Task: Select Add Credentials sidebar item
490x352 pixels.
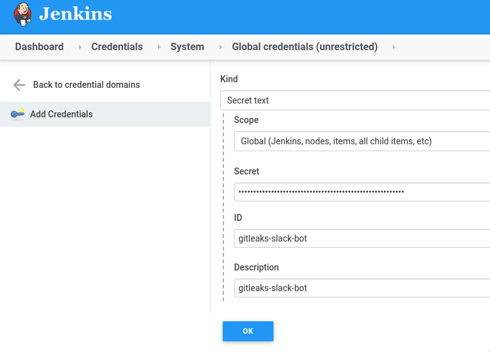Action: click(105, 114)
